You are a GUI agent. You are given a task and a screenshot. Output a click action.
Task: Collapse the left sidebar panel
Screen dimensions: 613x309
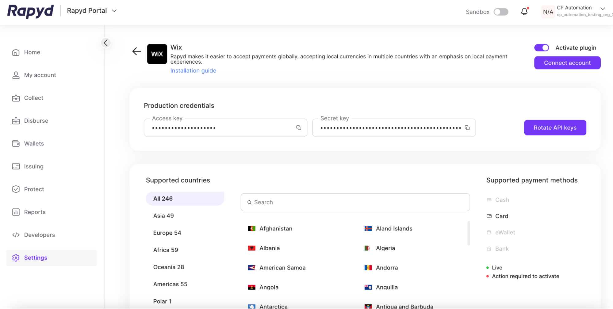[x=106, y=43]
